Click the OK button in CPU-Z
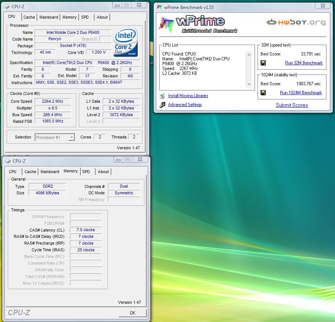 coord(133,313)
